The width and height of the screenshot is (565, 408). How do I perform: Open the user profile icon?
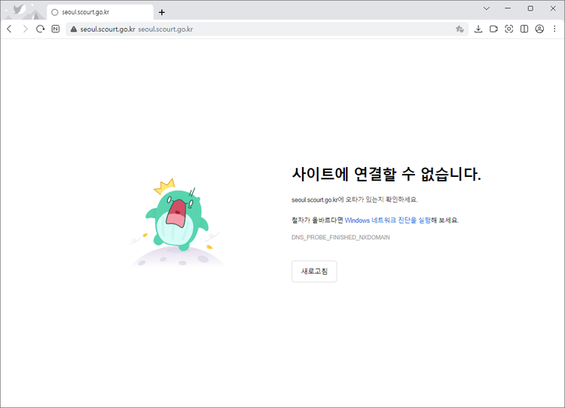point(539,29)
